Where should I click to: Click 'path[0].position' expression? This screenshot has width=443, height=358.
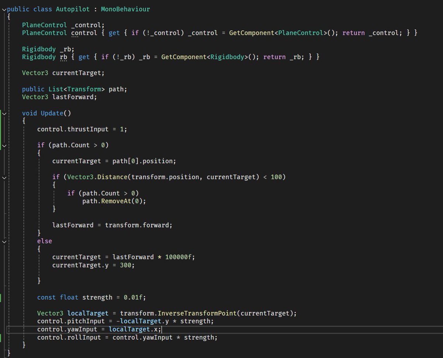[142, 161]
